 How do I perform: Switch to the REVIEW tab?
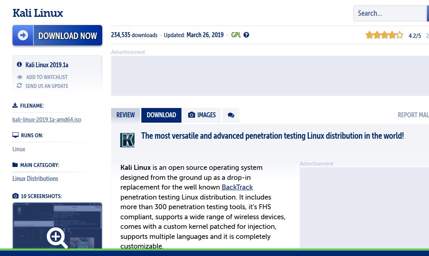[126, 115]
